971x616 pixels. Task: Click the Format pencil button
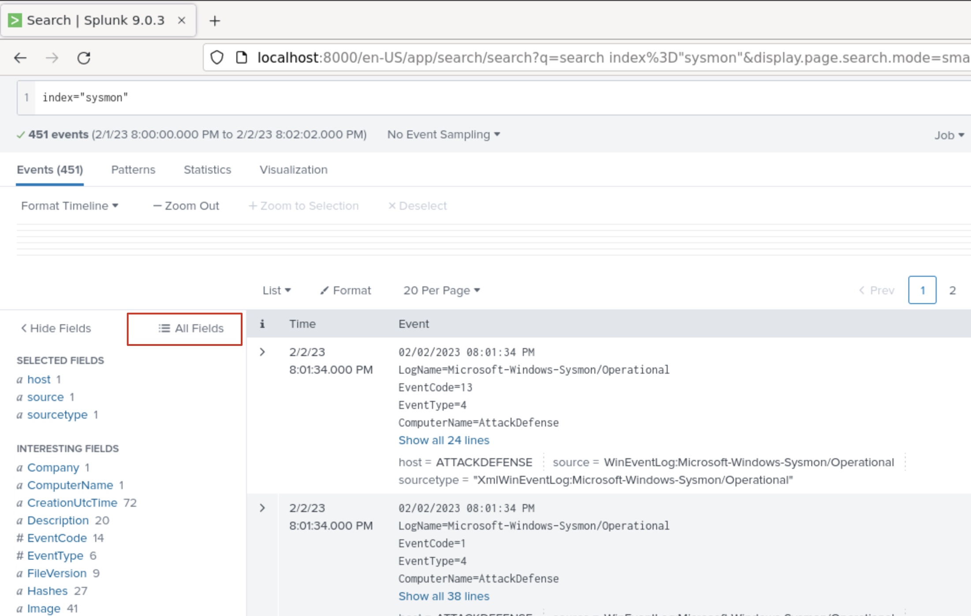(x=345, y=290)
